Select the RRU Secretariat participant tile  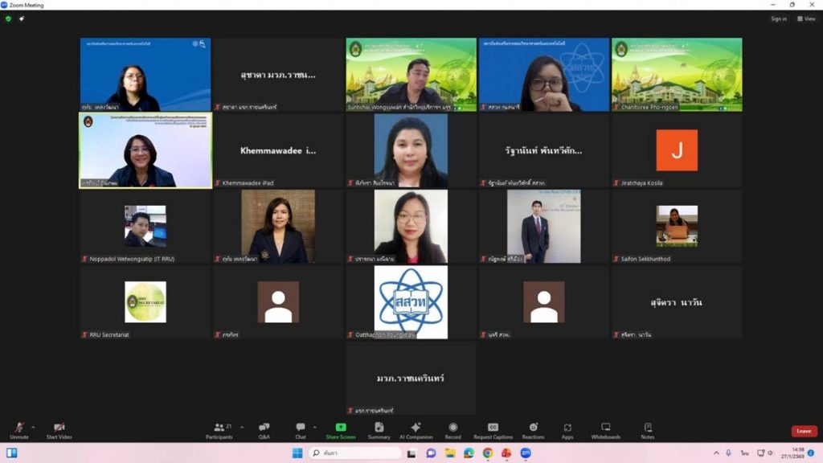(x=145, y=302)
